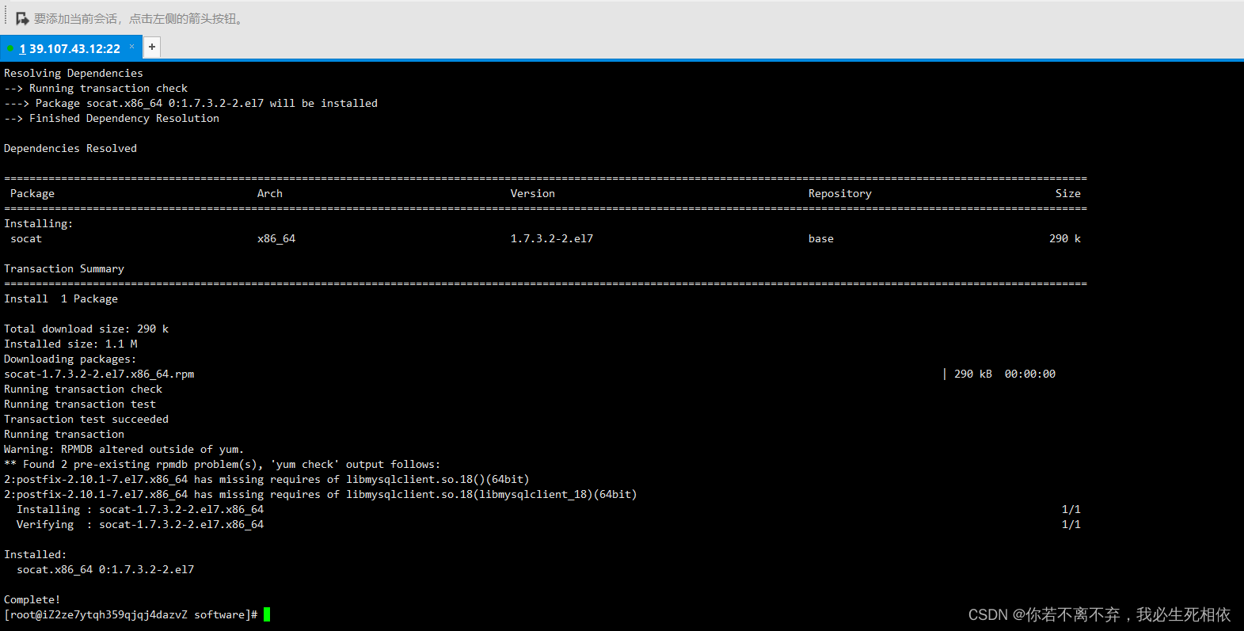Click the 'Dependencies Resolved' line
The width and height of the screenshot is (1244, 631).
coord(70,148)
